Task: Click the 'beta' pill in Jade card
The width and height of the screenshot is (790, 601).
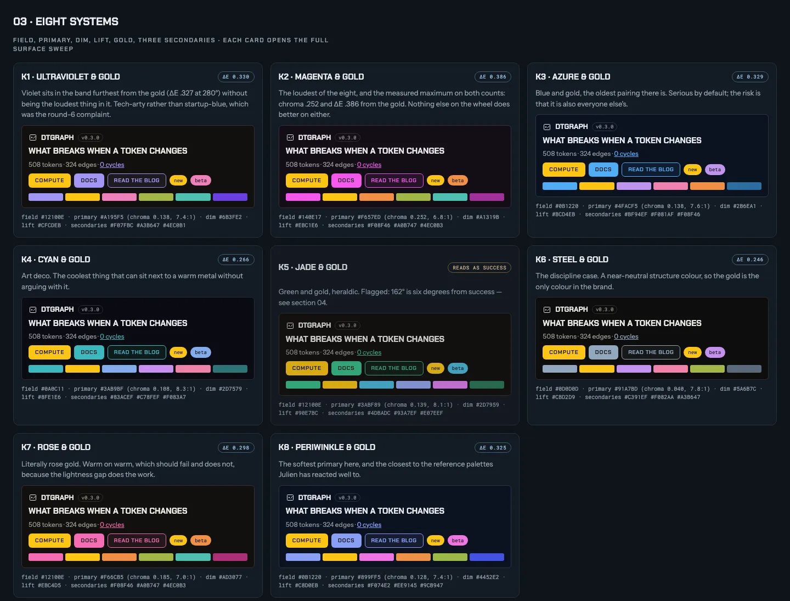Action: (458, 368)
